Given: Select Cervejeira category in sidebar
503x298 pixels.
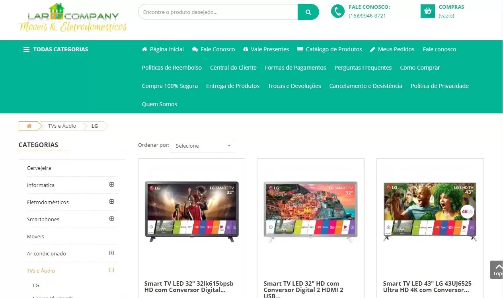Looking at the screenshot, I should pos(39,168).
